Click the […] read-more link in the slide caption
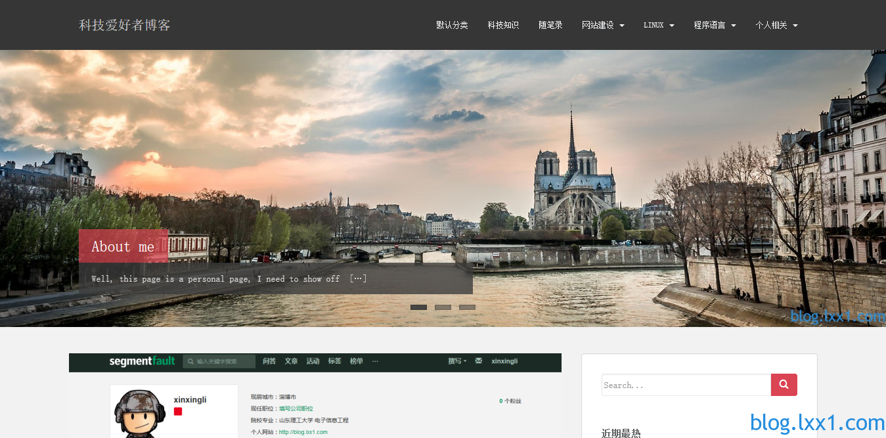 (358, 278)
